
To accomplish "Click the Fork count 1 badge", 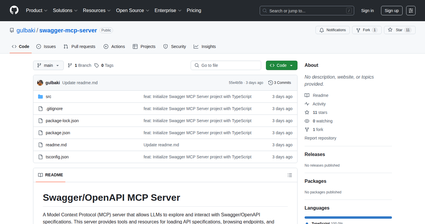I will coord(375,30).
